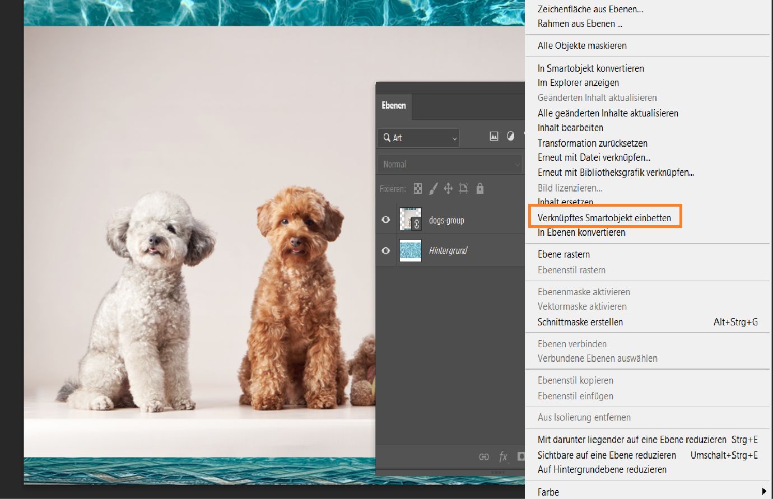Screen dimensions: 773x499
Task: Select Rahmen aus Ebenen
Action: click(x=580, y=24)
